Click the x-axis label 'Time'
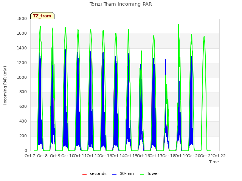Screen dimensions: 242x181 point(214,162)
